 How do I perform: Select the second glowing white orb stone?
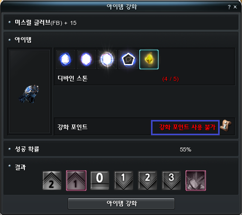click(x=86, y=59)
